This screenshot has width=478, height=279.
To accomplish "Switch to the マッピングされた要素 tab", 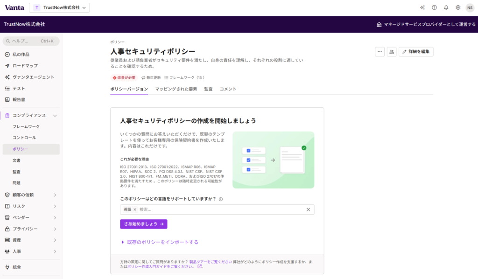I will (176, 89).
